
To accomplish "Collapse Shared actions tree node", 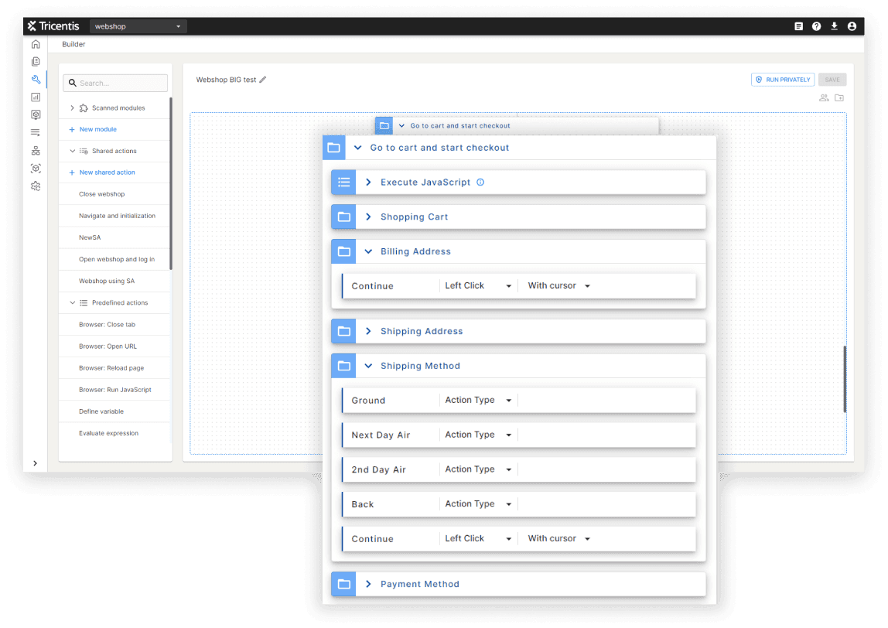I will [72, 151].
